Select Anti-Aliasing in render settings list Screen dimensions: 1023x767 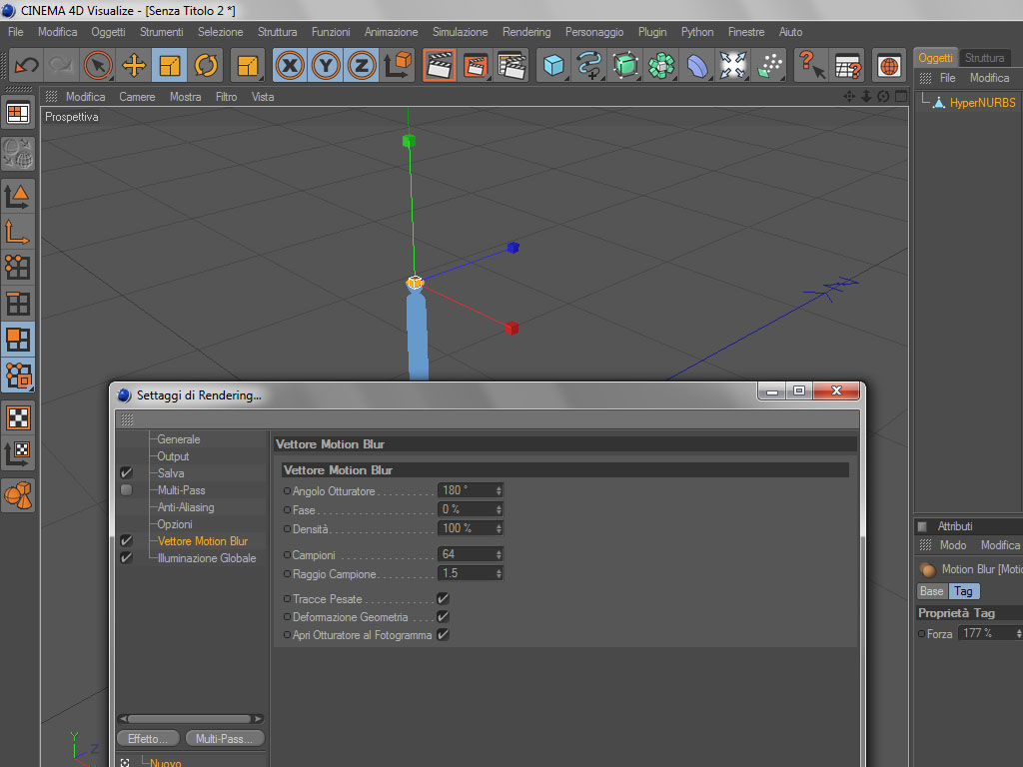pyautogui.click(x=186, y=506)
